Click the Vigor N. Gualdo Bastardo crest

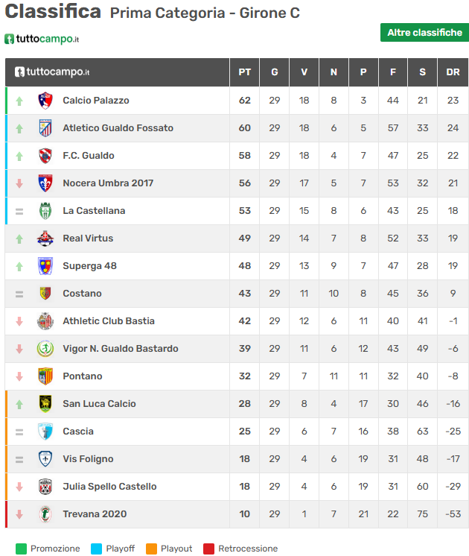(45, 349)
